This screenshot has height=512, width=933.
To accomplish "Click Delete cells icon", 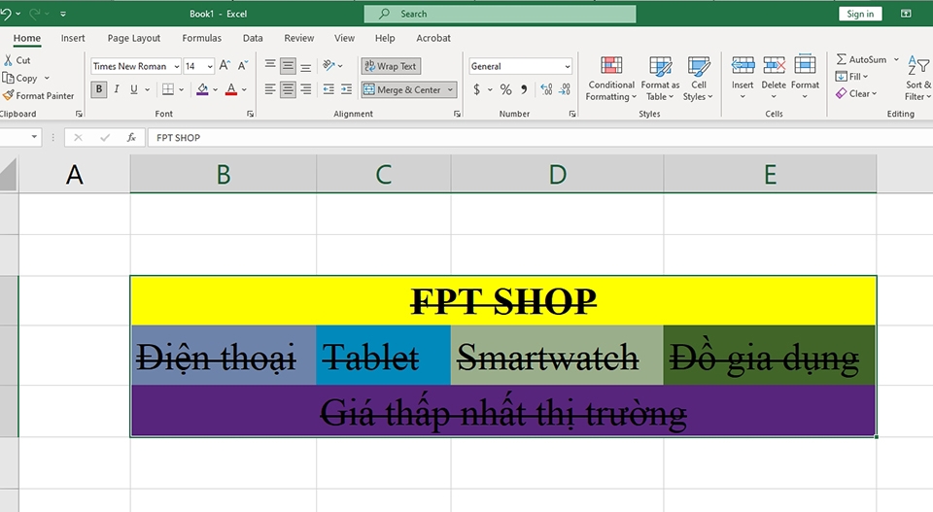I will click(774, 65).
